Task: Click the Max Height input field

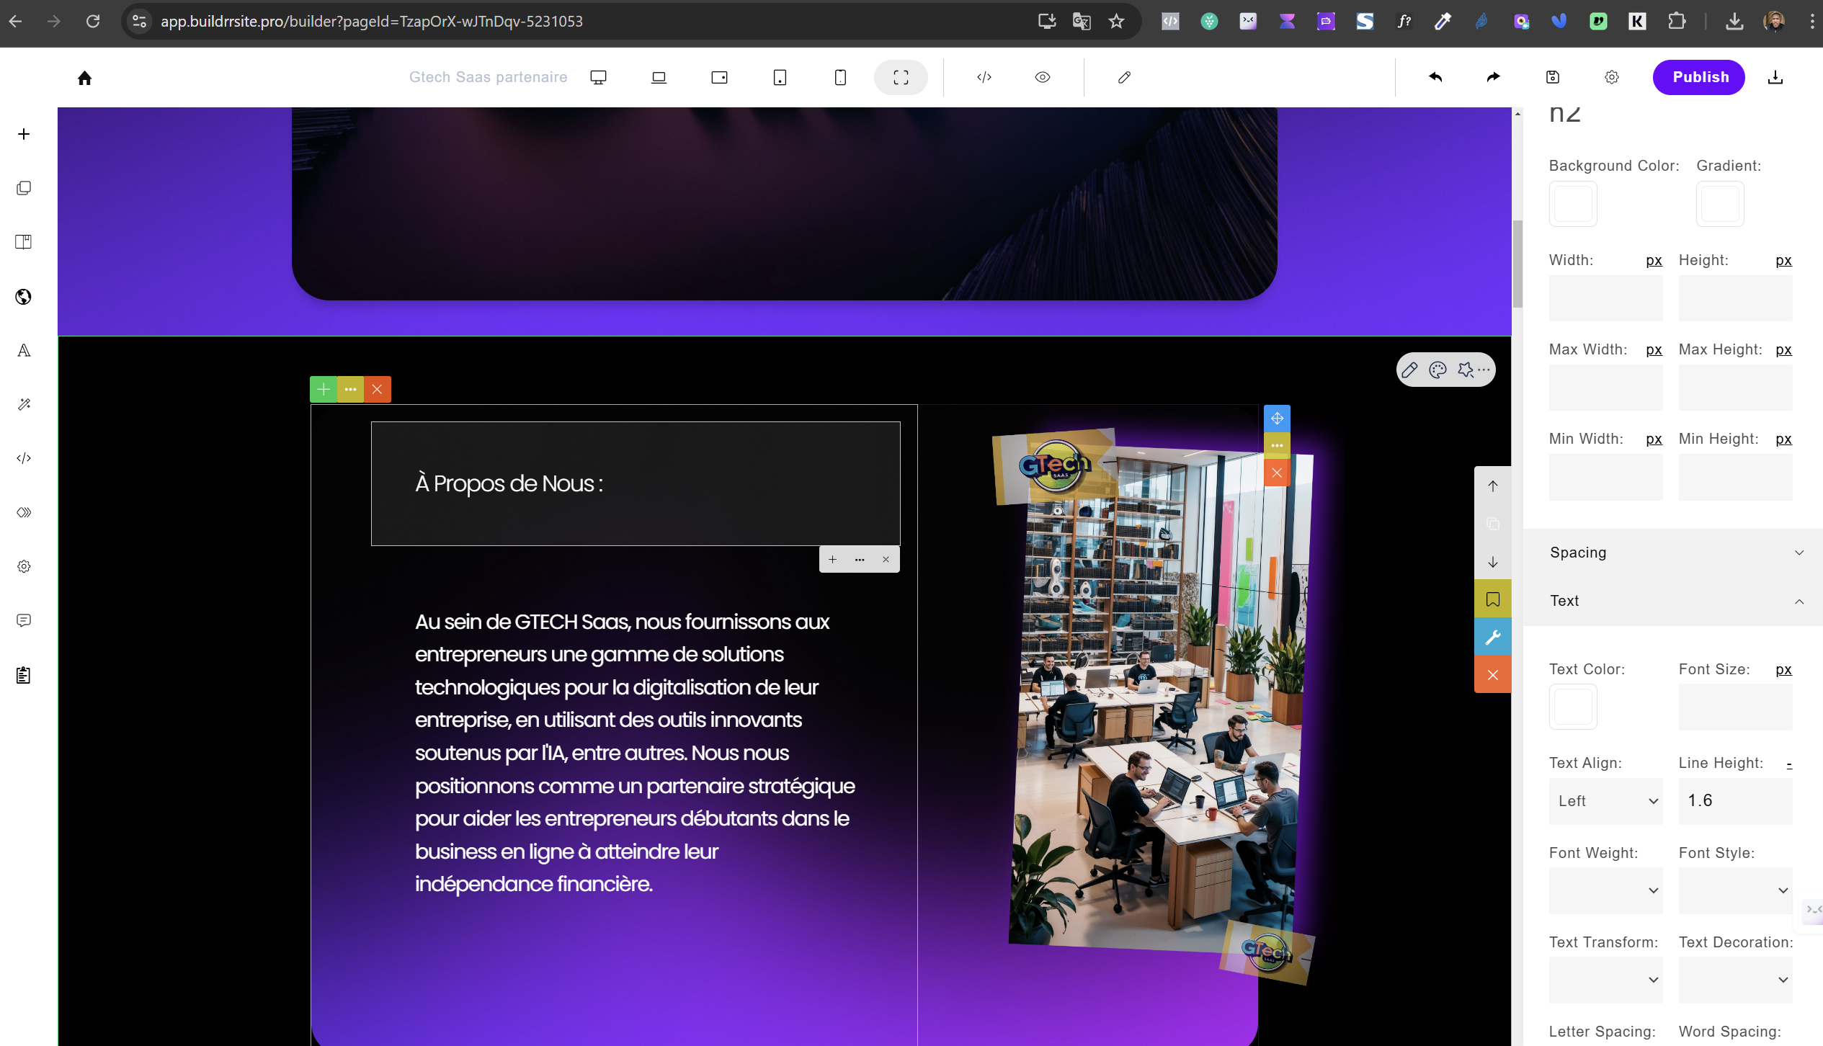Action: pos(1735,388)
